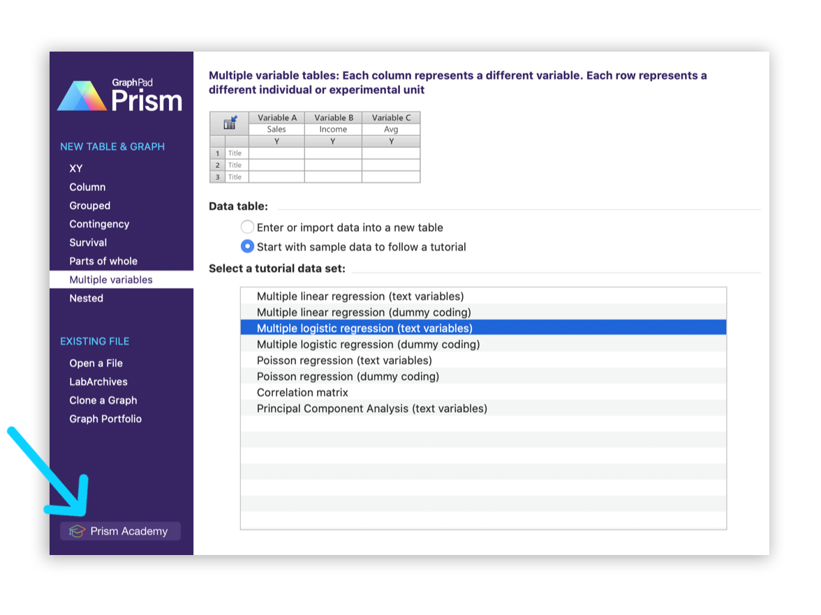Enable 'Enter or import data into a new table'

248,227
